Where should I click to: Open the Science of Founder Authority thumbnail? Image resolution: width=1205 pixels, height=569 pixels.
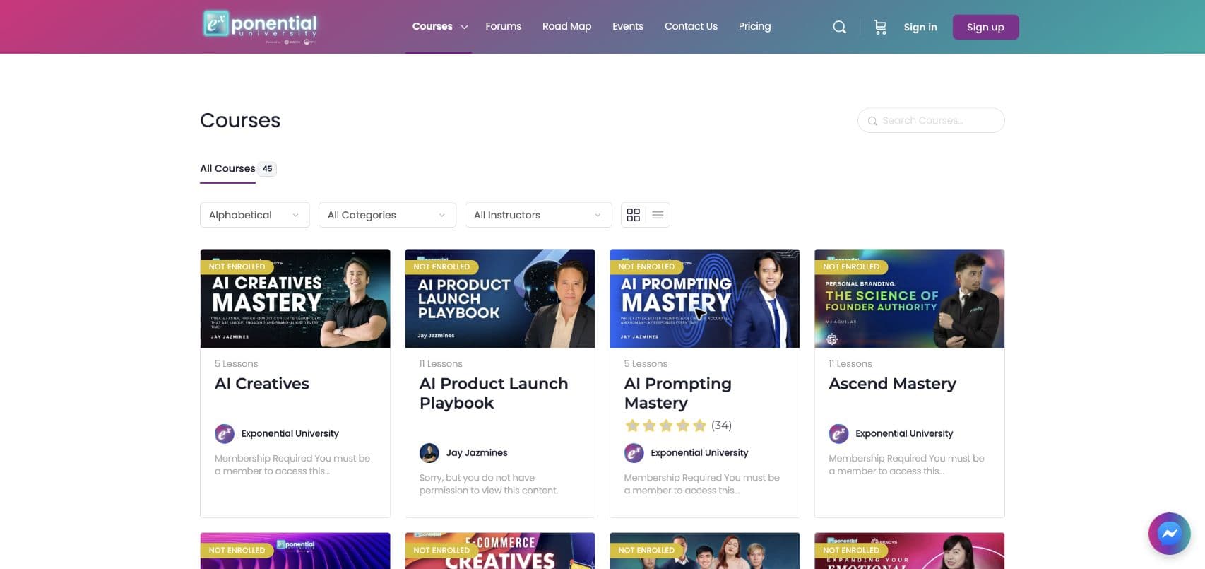coord(910,298)
